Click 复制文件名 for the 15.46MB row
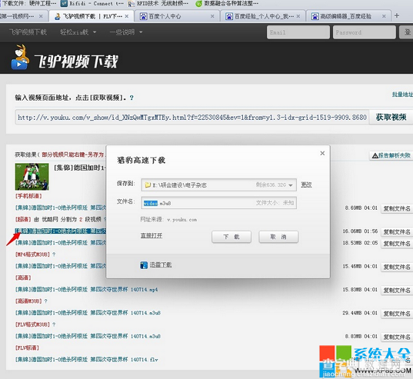Image resolution: width=413 pixels, height=379 pixels. tap(396, 267)
